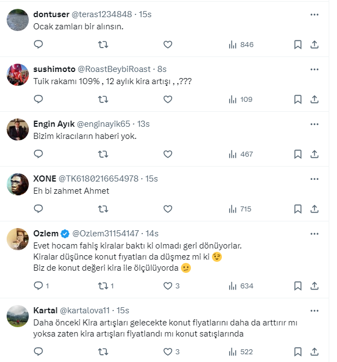Image resolution: width=337 pixels, height=362 pixels.
Task: Open more options on Kartal's tweet
Action: pyautogui.click(x=314, y=311)
